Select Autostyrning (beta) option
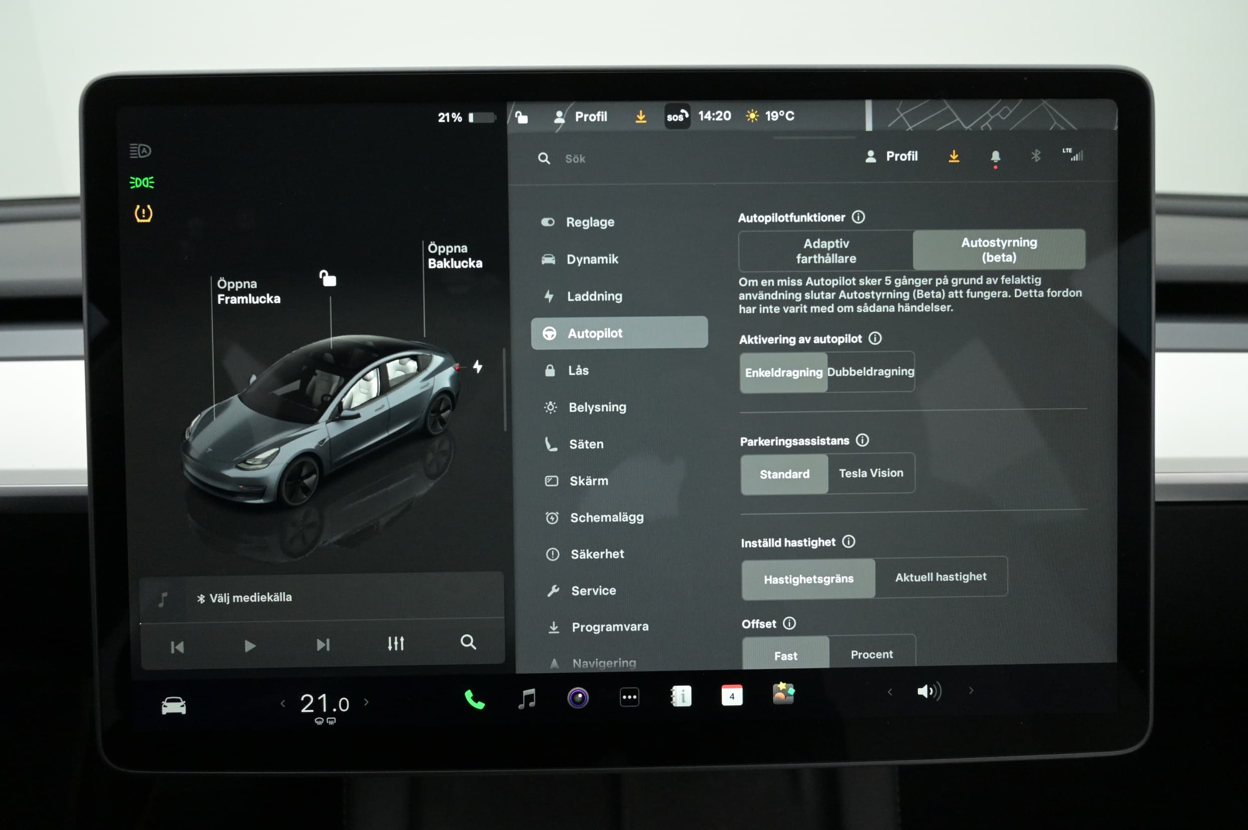 [999, 250]
